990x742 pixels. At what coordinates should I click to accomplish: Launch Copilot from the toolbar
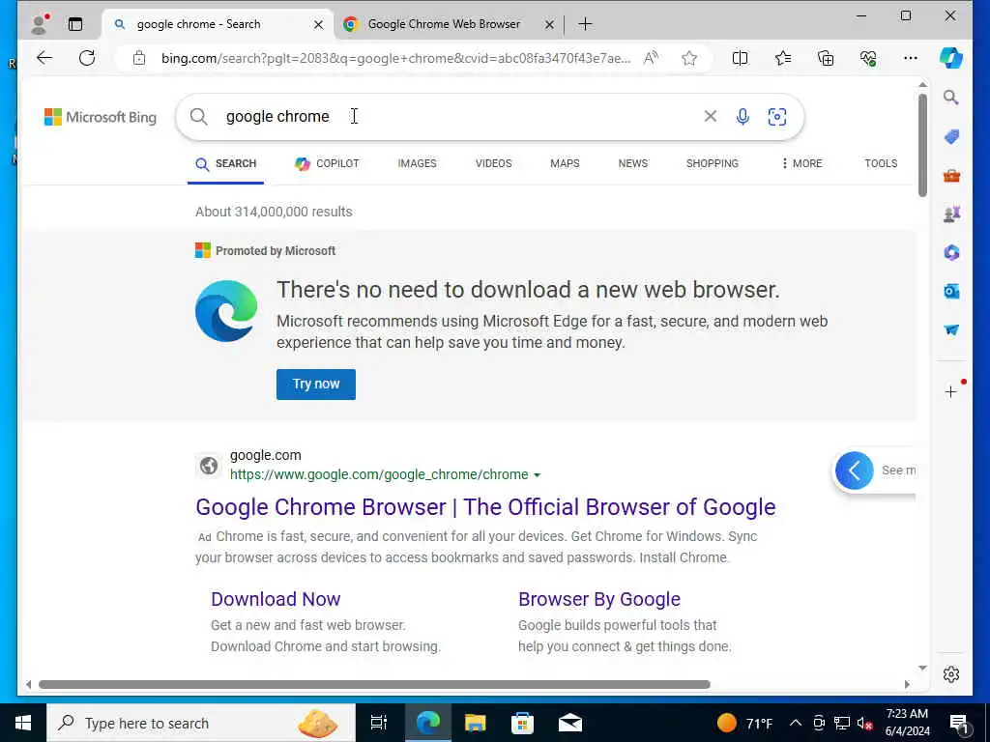click(951, 58)
